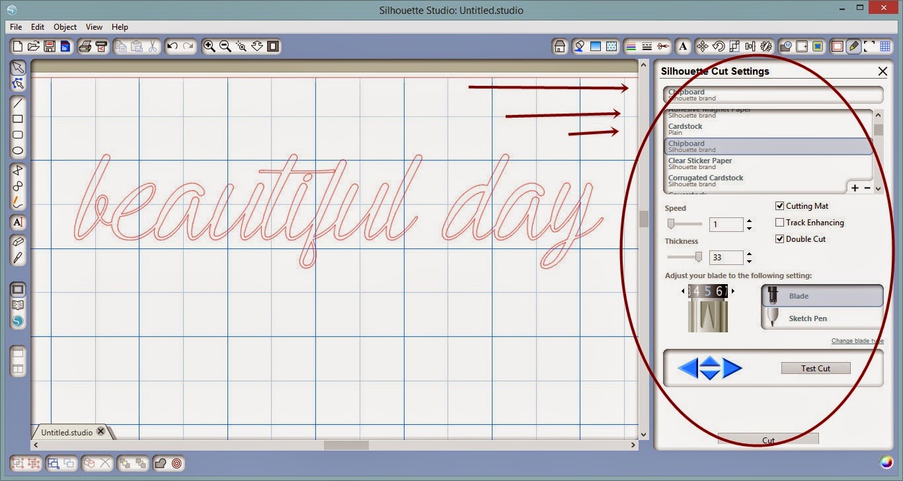Select Clear Sticker Paper in material list
Screen dimensions: 903x481
[768, 163]
